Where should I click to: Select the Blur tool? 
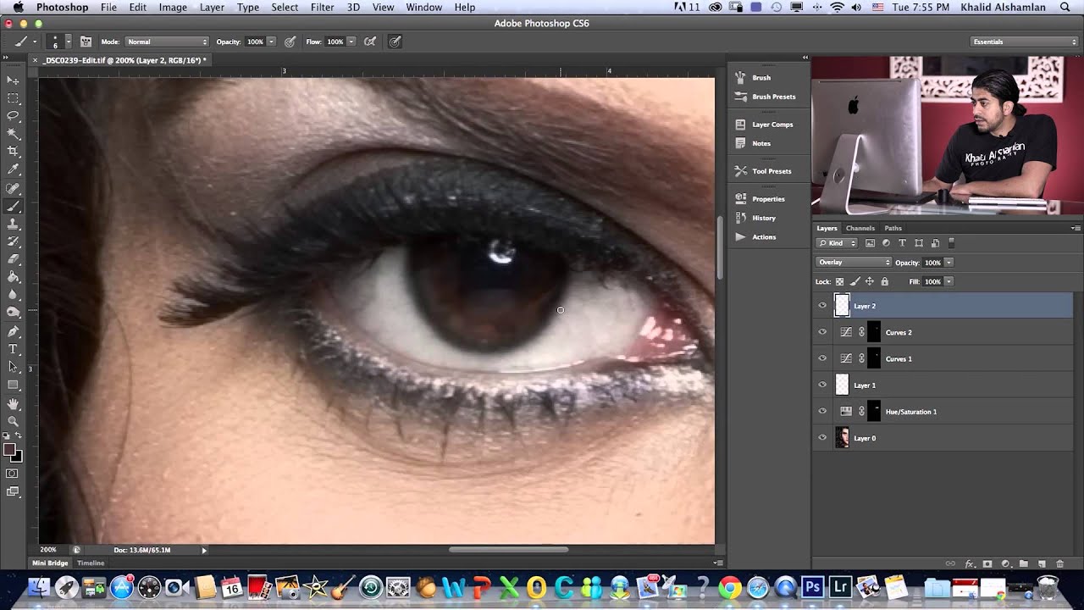click(13, 295)
